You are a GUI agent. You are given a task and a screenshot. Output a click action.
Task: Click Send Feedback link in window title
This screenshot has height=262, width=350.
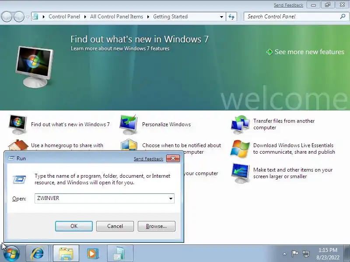pyautogui.click(x=288, y=5)
